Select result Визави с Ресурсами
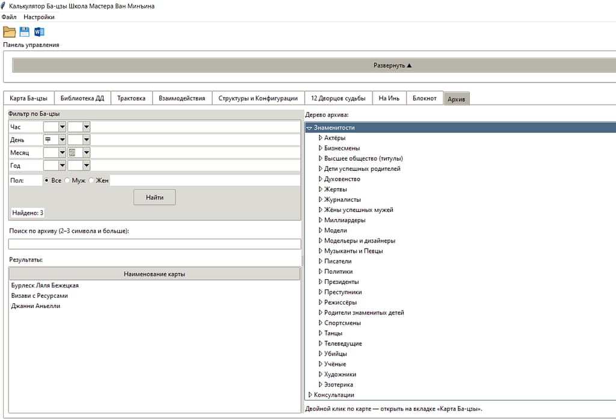616x420 pixels. click(39, 295)
